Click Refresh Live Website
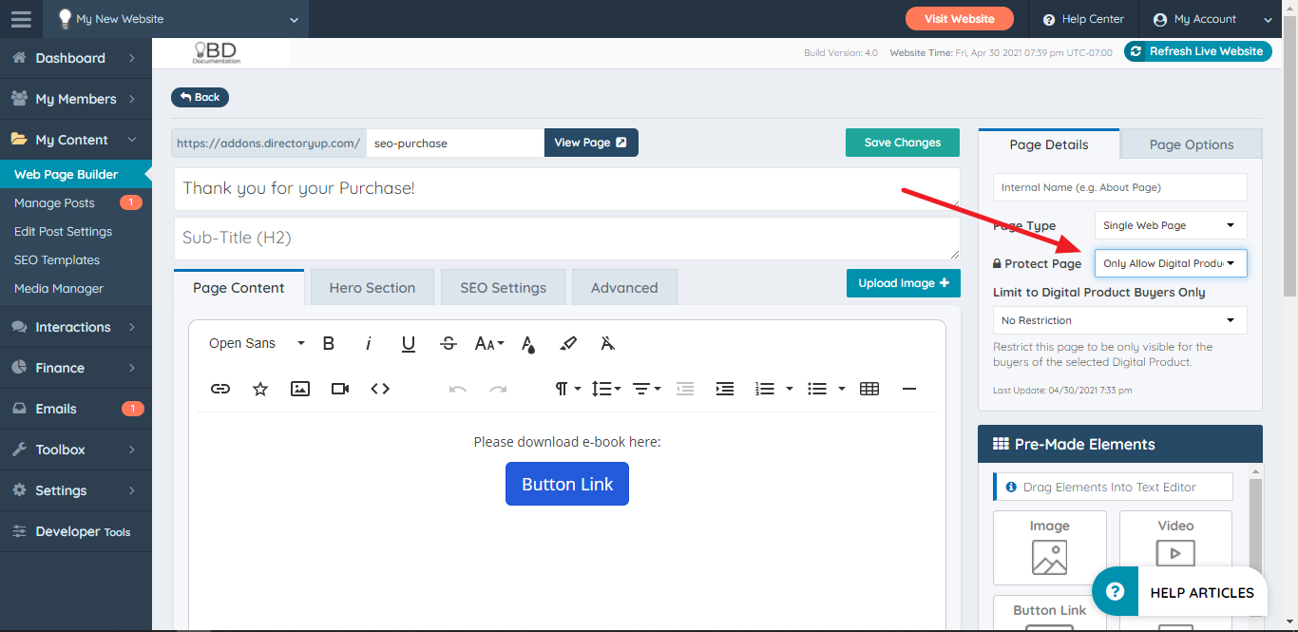The height and width of the screenshot is (632, 1298). pyautogui.click(x=1198, y=51)
